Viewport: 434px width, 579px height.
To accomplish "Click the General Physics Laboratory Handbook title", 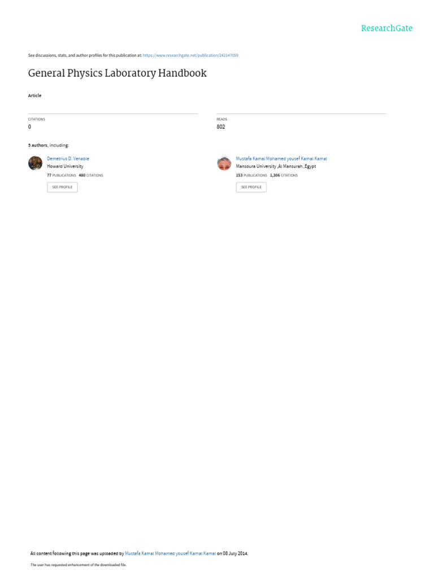I will tap(118, 73).
